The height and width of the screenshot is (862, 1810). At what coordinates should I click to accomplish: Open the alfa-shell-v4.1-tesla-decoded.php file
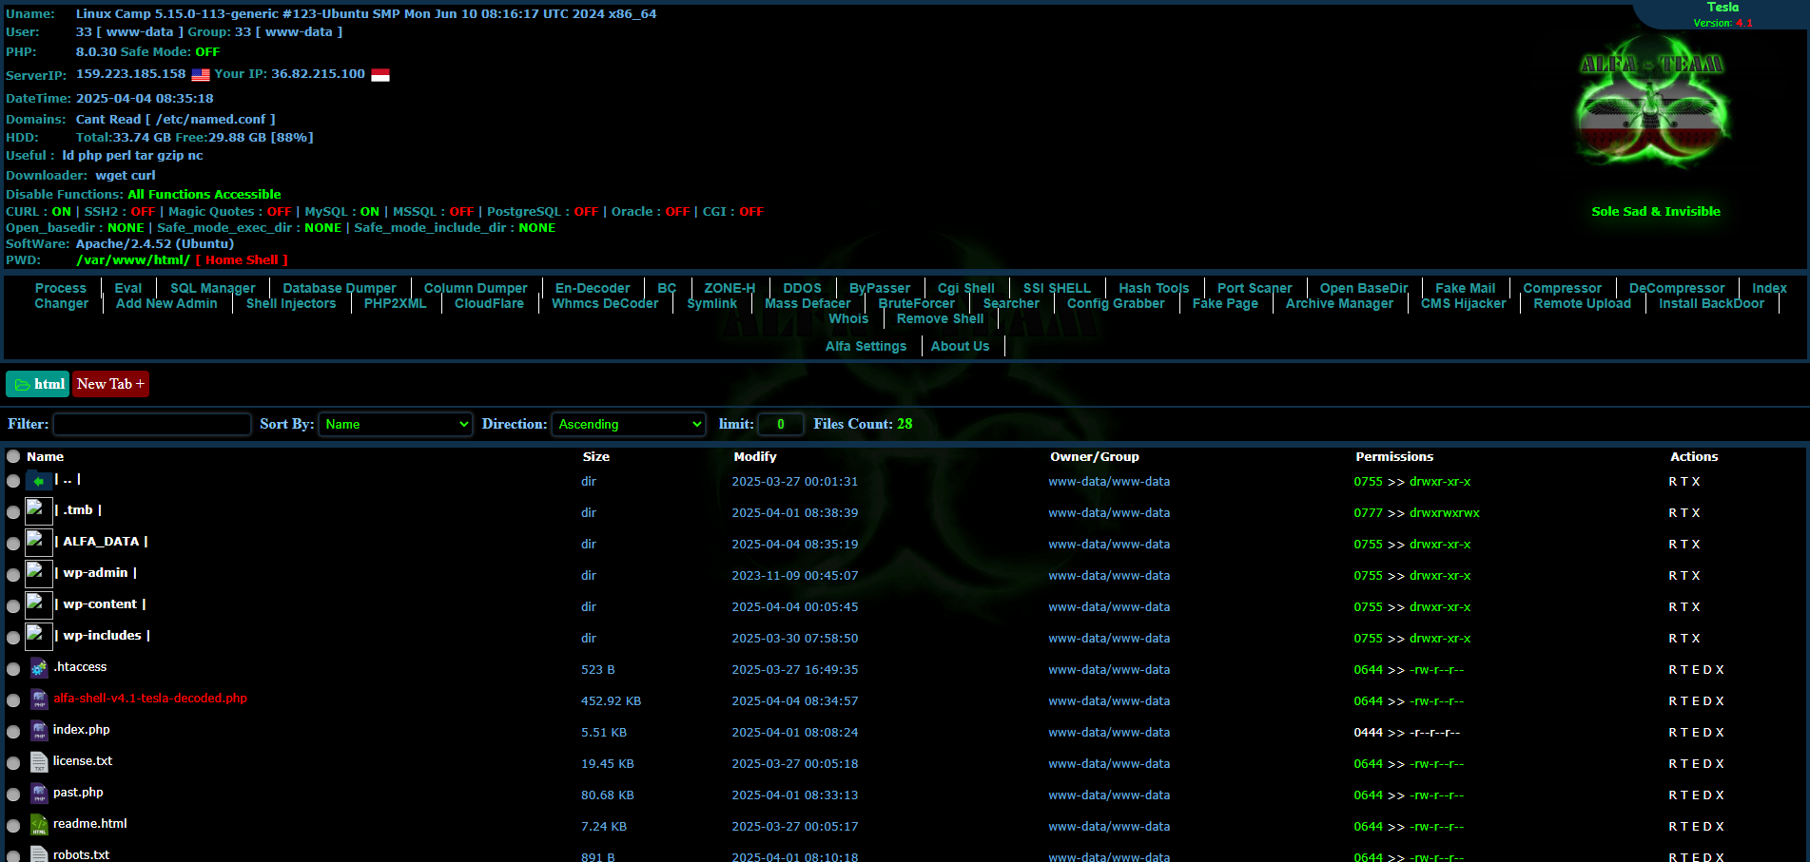pyautogui.click(x=150, y=699)
